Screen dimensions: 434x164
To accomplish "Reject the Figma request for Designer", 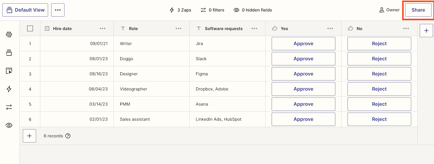I will (379, 74).
